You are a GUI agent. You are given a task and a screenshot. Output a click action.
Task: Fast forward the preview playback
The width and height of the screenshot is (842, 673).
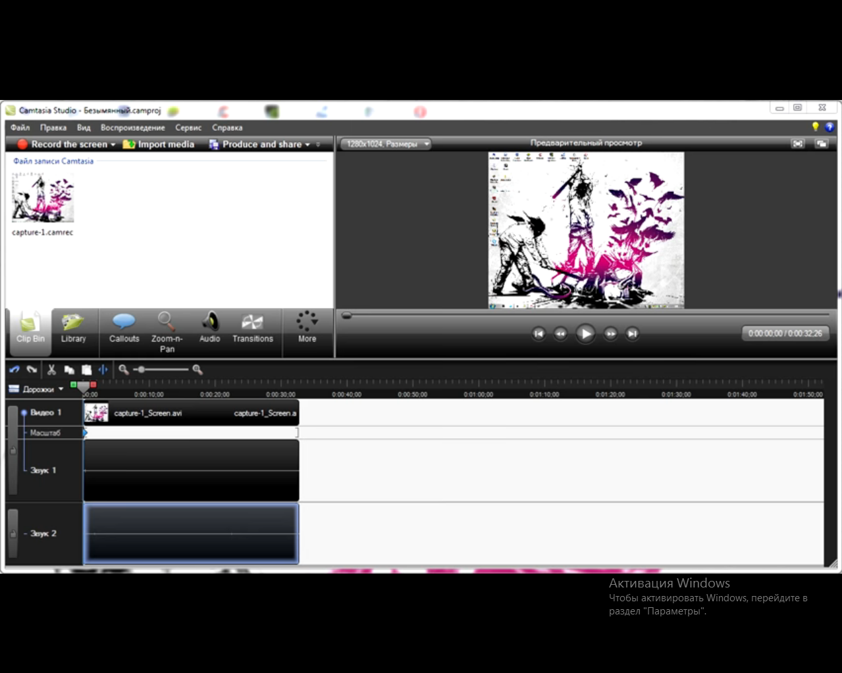pos(610,334)
